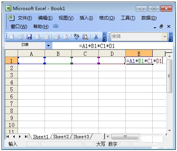This screenshot has height=151, width=177.
Task: Click 输入 mode text in status bar
Action: click(13, 144)
